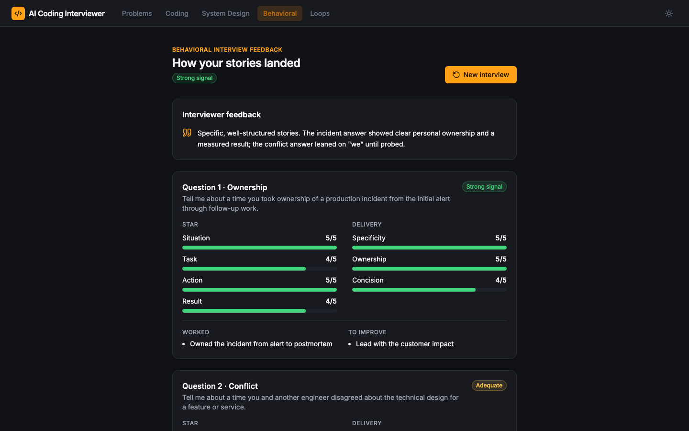Click the AI Coding Interviewer title link
This screenshot has width=689, height=431.
click(67, 13)
